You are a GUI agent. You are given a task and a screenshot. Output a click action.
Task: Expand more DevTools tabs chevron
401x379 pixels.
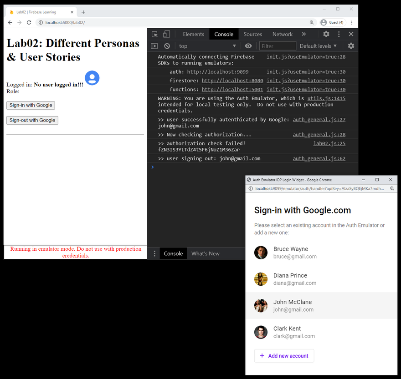pos(303,34)
